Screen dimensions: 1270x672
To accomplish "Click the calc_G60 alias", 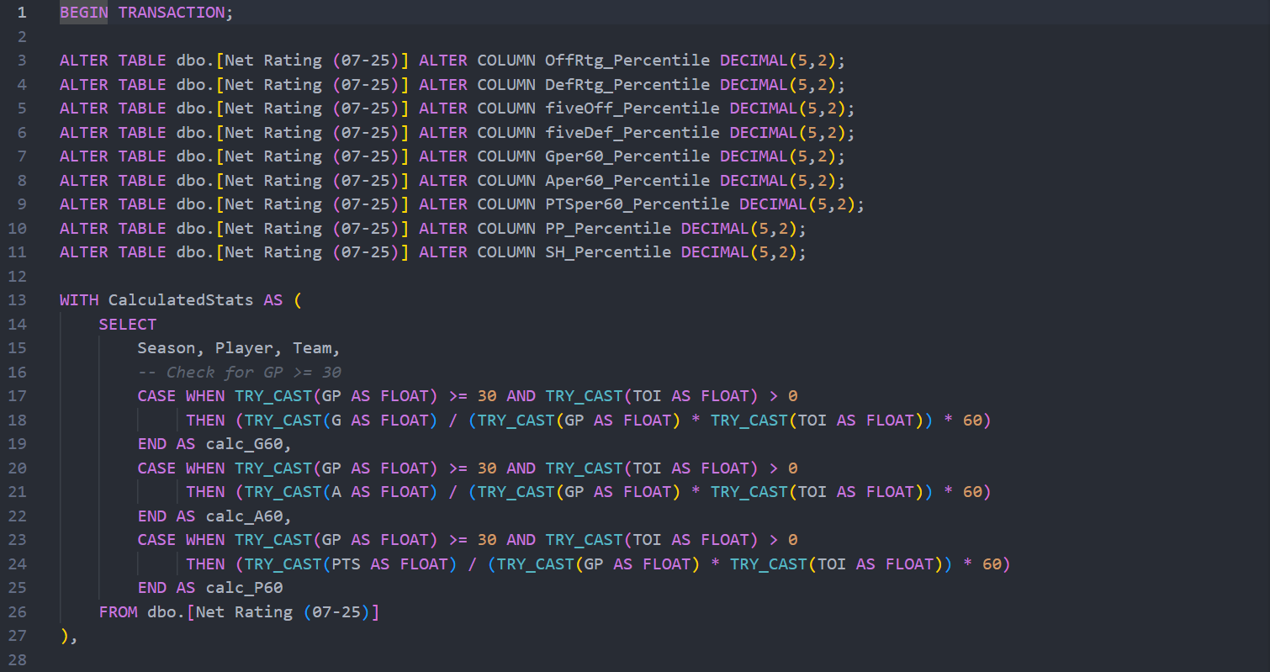I will (244, 444).
